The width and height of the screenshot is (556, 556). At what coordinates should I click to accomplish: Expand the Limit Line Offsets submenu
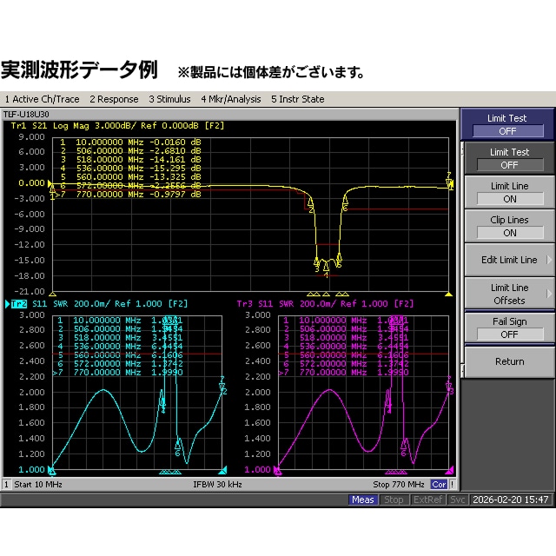[508, 294]
